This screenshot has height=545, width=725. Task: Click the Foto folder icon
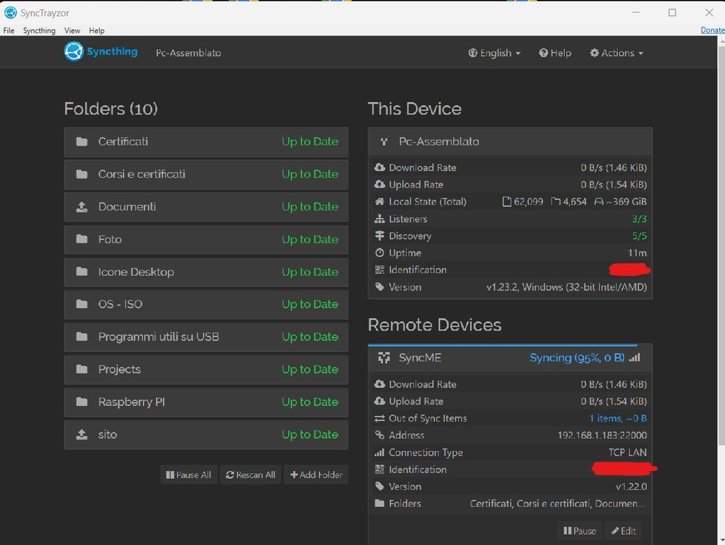[x=82, y=239]
